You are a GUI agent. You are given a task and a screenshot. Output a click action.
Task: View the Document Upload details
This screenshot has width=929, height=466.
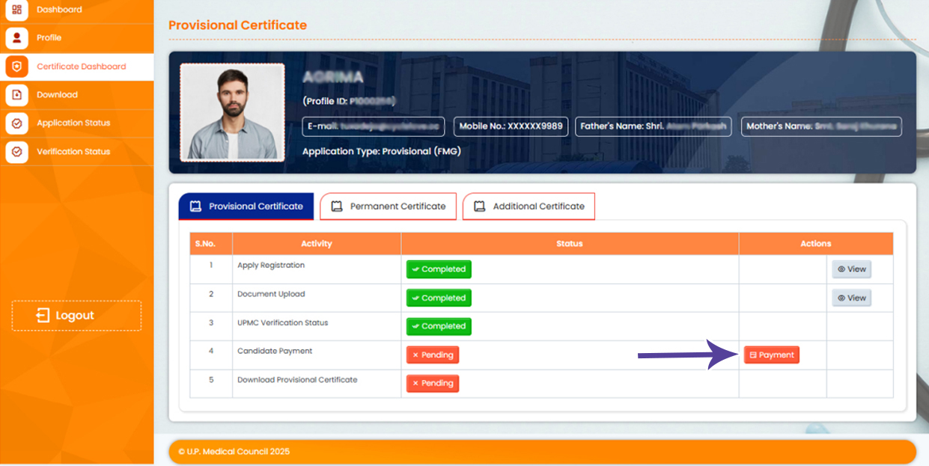click(851, 298)
